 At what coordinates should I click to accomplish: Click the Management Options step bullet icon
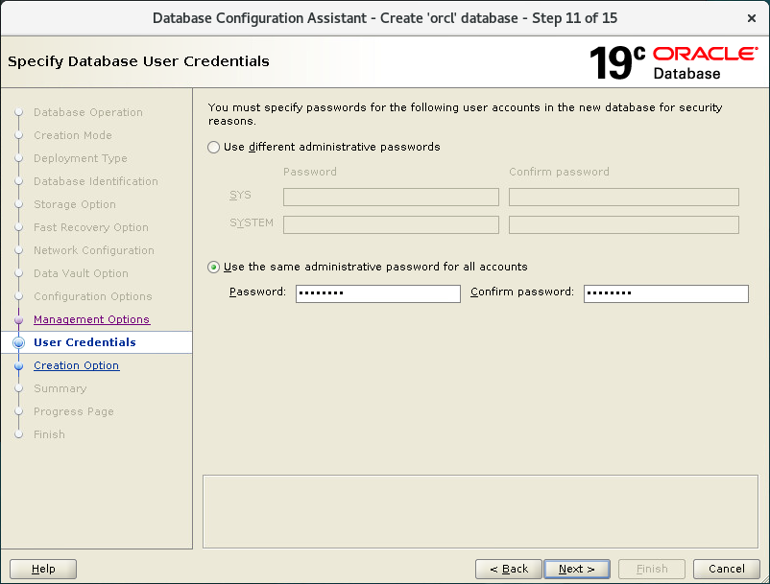pos(18,319)
